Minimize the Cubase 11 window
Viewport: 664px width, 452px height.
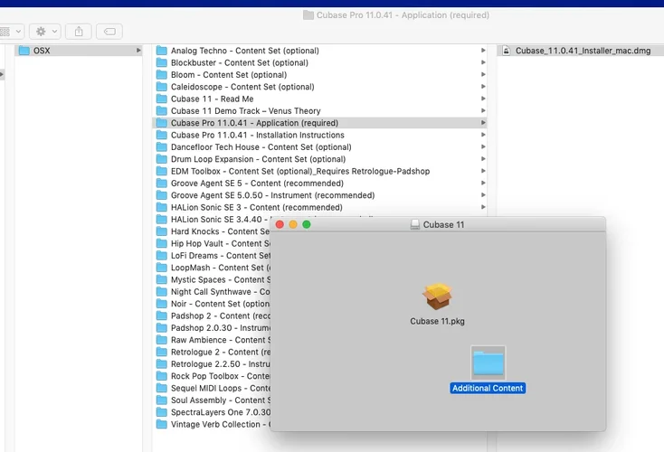click(x=293, y=224)
